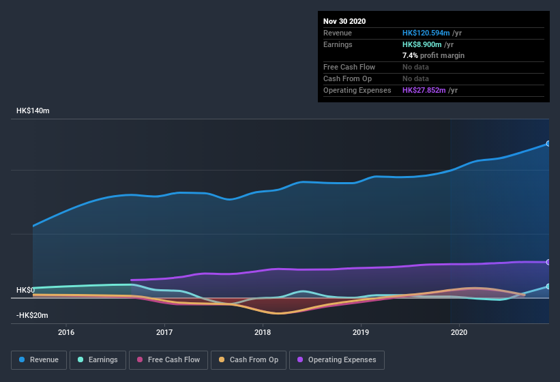Viewport: 560px width, 382px height.
Task: Click the Revenue row label in tooltip
Action: pos(338,33)
